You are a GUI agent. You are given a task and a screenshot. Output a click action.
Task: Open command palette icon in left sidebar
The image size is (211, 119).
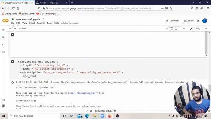3,100
